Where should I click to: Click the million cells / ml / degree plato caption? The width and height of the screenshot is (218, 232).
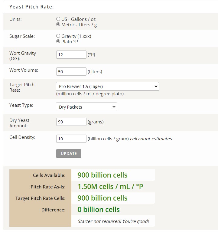90,94
